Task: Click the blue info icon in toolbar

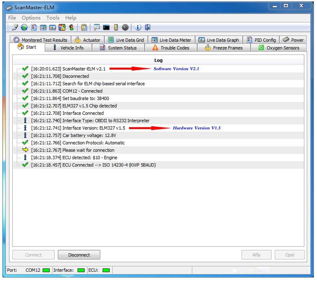Action: tap(138, 27)
